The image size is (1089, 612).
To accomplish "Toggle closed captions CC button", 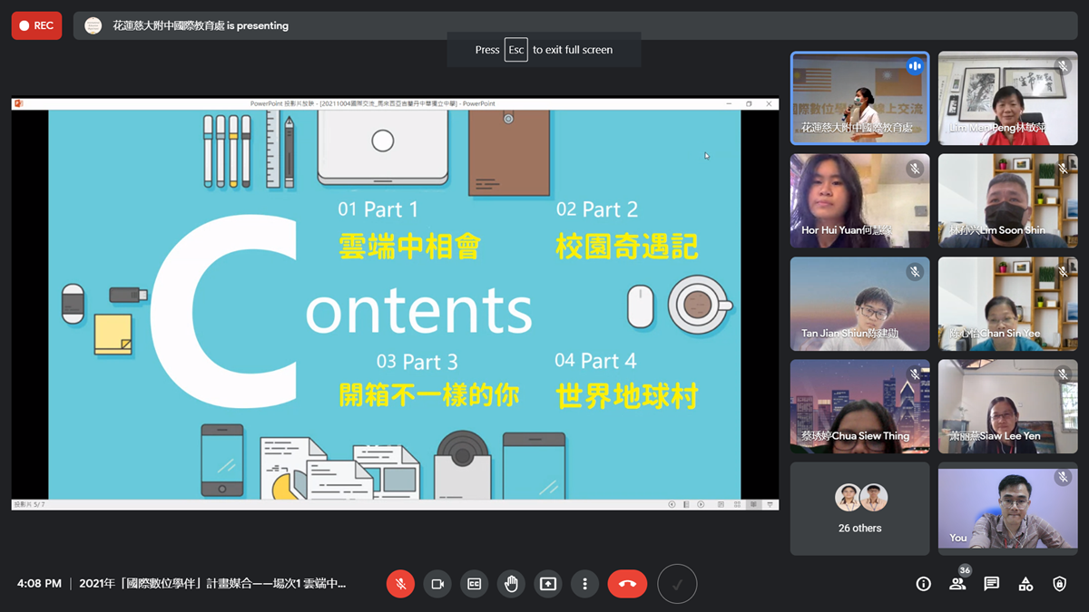I will pos(474,584).
